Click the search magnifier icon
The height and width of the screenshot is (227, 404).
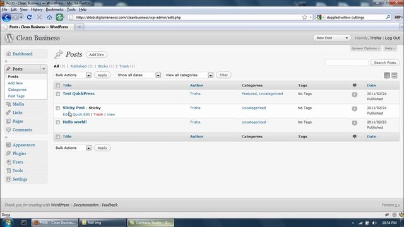pos(388,17)
